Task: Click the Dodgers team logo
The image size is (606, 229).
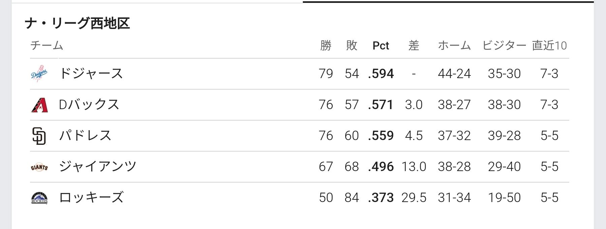Action: coord(39,74)
